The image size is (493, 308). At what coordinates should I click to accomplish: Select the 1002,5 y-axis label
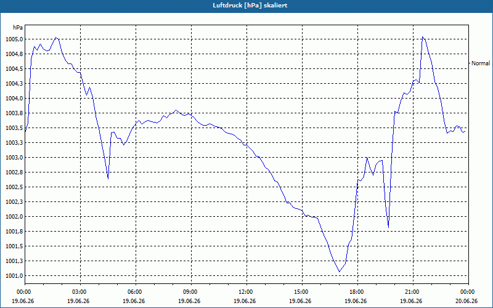pos(14,187)
